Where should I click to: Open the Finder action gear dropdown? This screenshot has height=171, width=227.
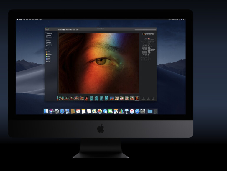(71, 30)
